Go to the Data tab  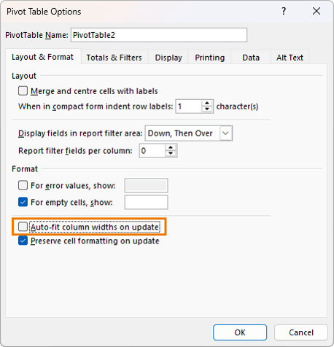coord(251,58)
